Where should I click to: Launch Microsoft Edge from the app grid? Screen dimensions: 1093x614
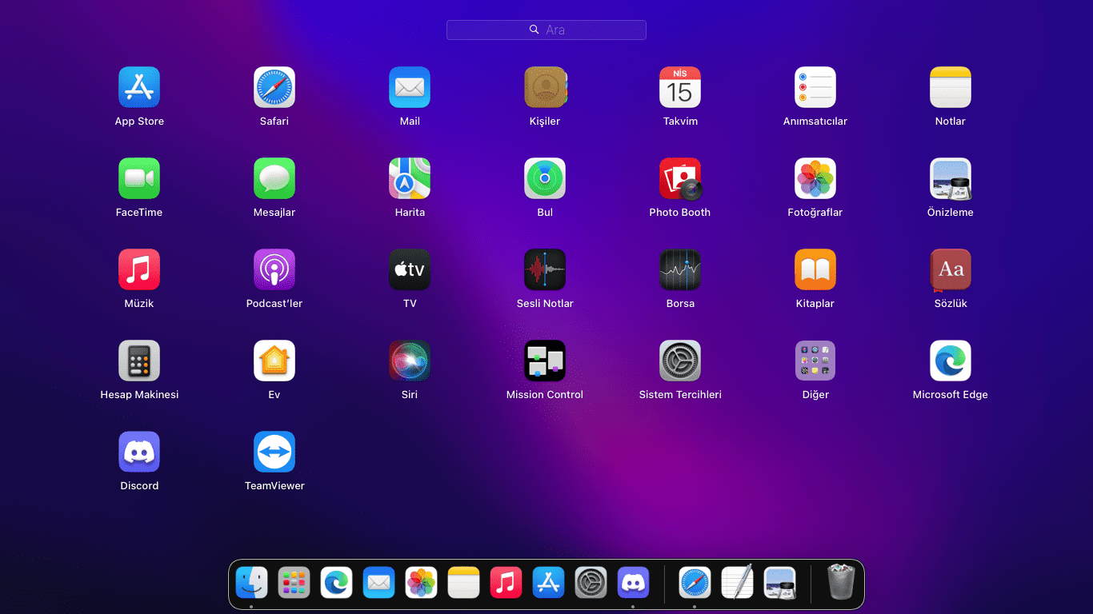pos(951,361)
